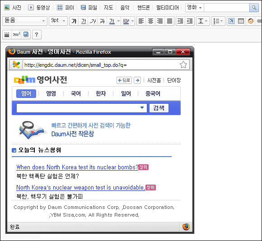Viewport: 262px width, 241px height.
Task: Click the editor toolbar search text field
Action: pos(227,8)
